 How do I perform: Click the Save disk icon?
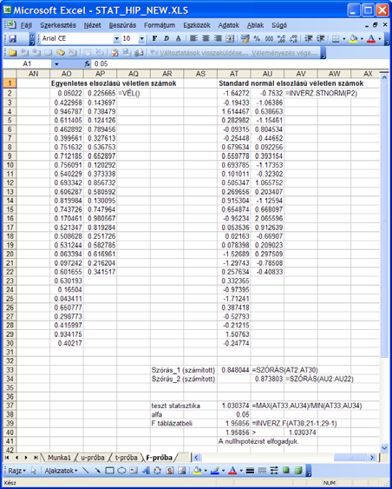pos(12,39)
